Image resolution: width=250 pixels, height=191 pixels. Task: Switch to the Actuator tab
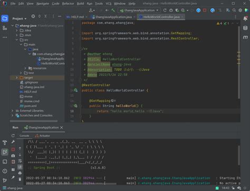pyautogui.click(x=43, y=136)
